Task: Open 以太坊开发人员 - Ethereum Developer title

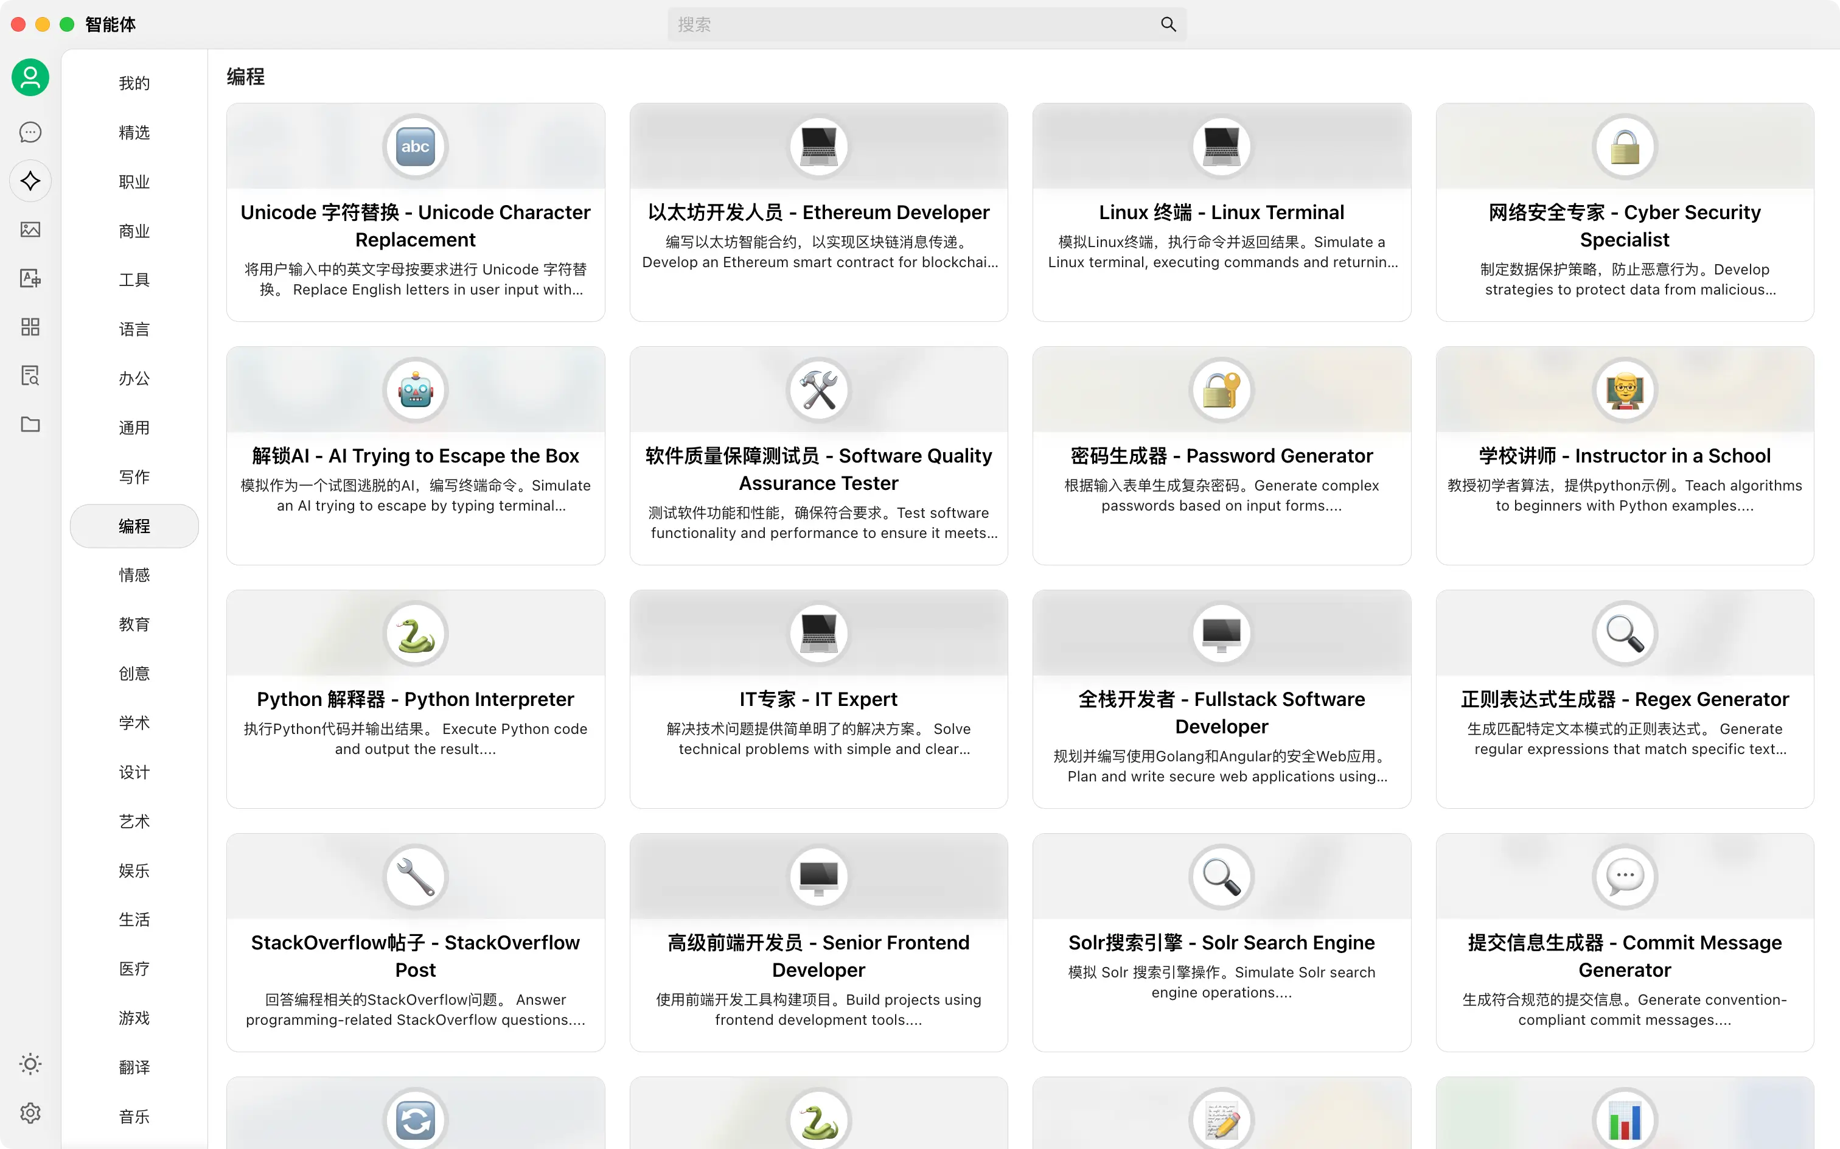Action: click(818, 213)
